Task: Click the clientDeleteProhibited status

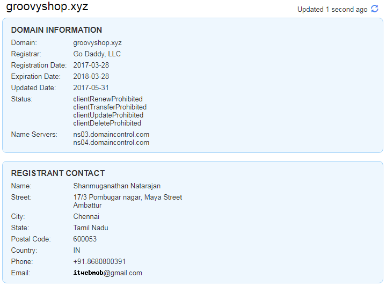Action: coord(107,123)
